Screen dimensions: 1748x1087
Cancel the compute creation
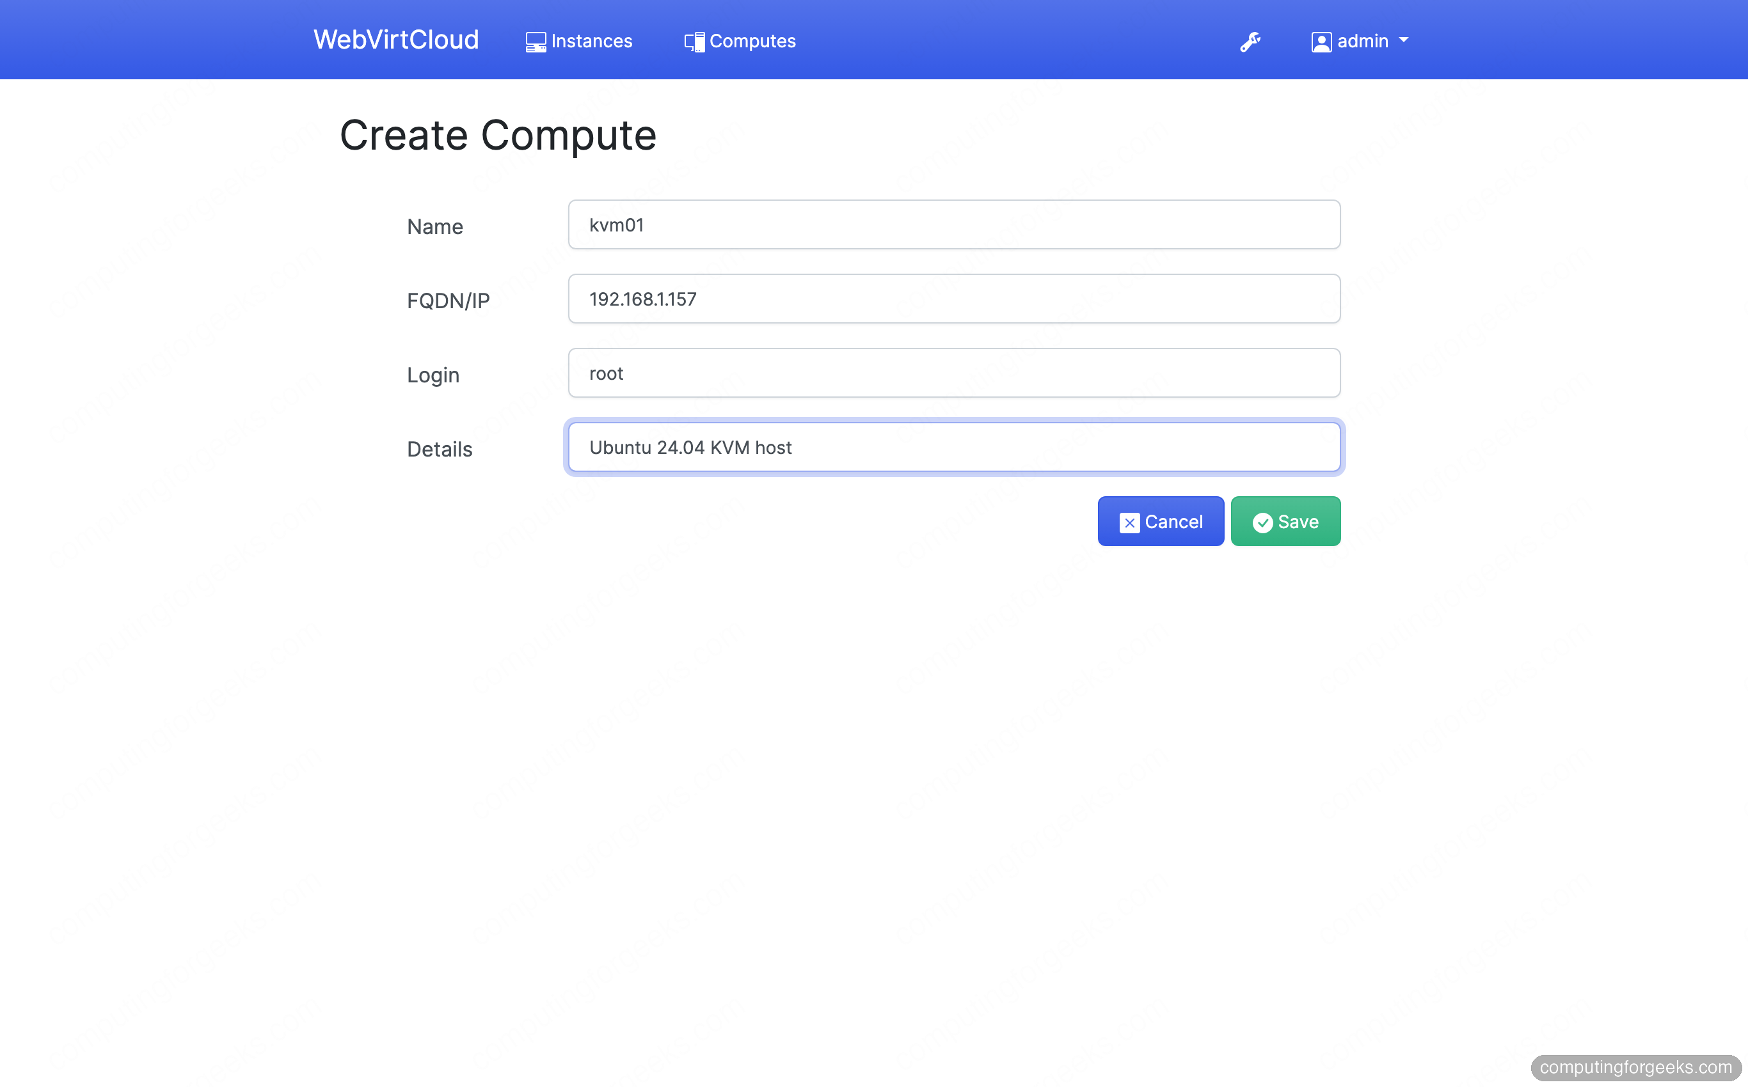(1160, 521)
